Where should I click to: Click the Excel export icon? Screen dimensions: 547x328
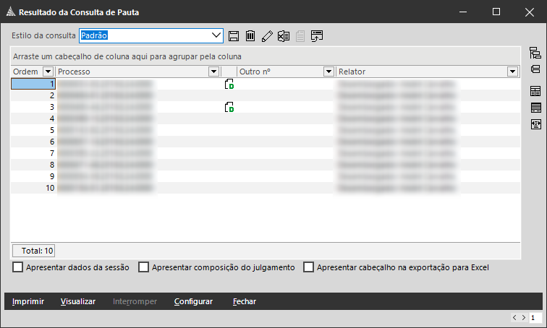pos(284,35)
